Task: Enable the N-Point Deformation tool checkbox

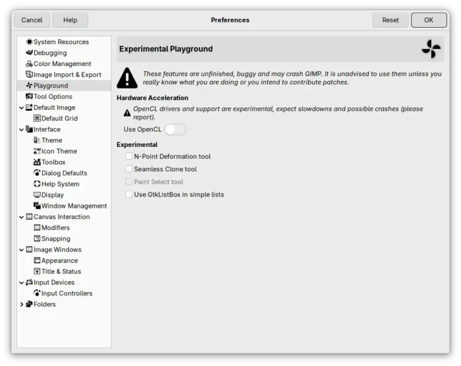Action: pyautogui.click(x=129, y=157)
